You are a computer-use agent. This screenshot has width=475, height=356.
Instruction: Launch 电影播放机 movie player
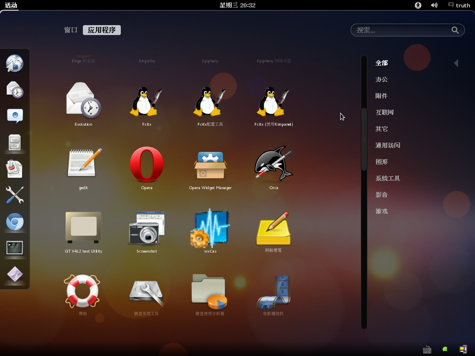click(x=273, y=295)
